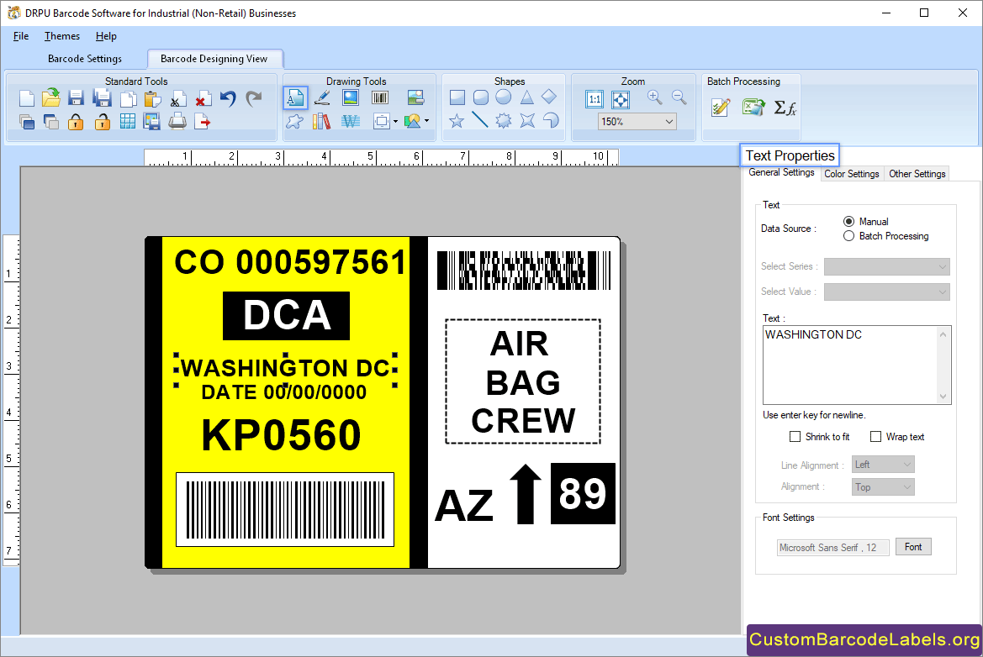Select Batch Processing data source
The image size is (983, 657).
pos(848,236)
